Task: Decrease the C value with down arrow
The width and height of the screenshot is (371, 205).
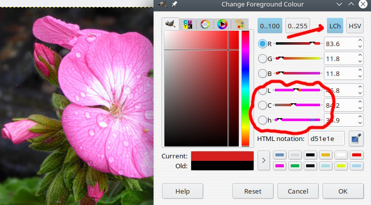Action: [x=360, y=108]
